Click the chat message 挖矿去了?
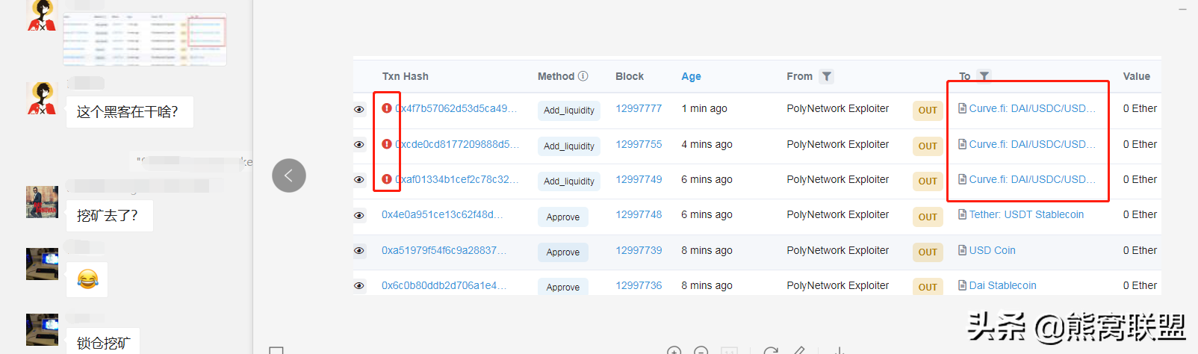This screenshot has width=1198, height=354. point(109,216)
